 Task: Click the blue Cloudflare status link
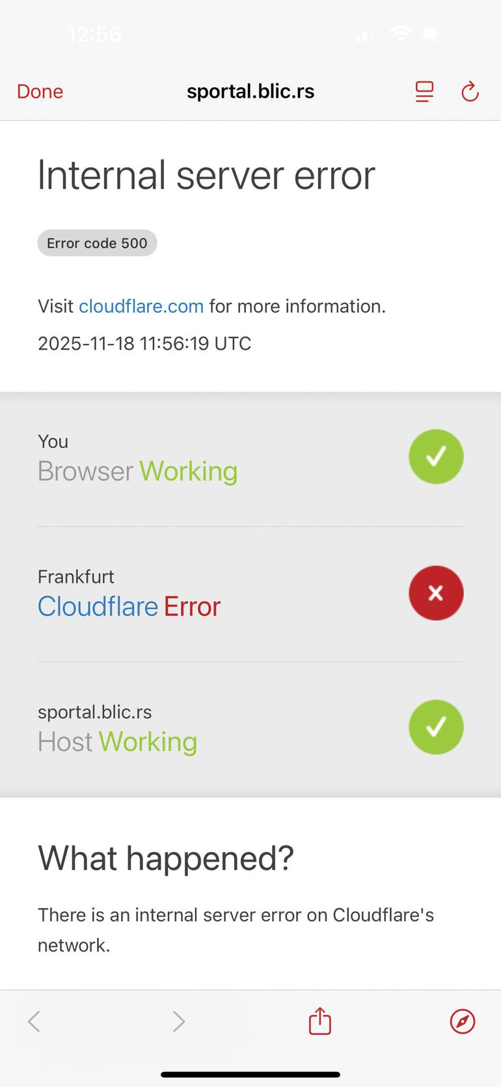point(98,606)
